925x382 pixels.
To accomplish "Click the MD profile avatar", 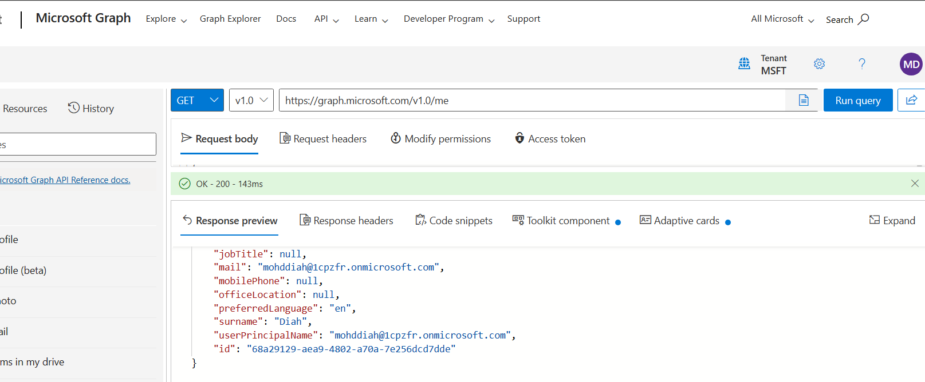I will [x=911, y=64].
